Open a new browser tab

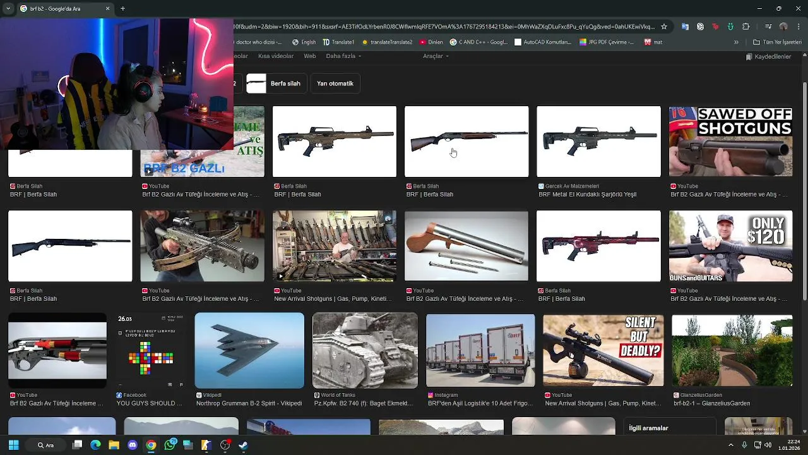click(122, 9)
